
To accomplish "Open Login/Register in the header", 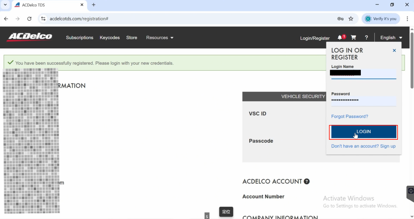I will (x=315, y=38).
